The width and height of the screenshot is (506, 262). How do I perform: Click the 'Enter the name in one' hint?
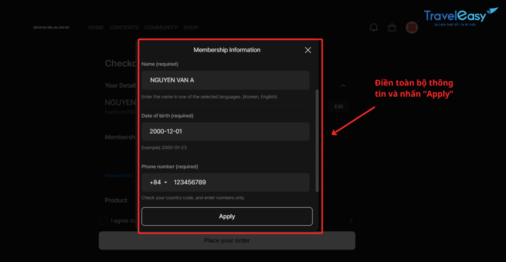tap(209, 97)
